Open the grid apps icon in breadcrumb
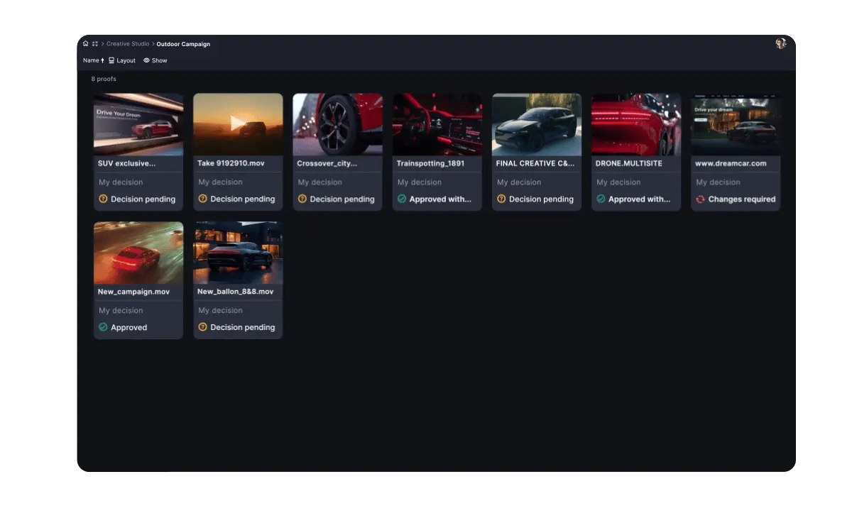 click(95, 44)
